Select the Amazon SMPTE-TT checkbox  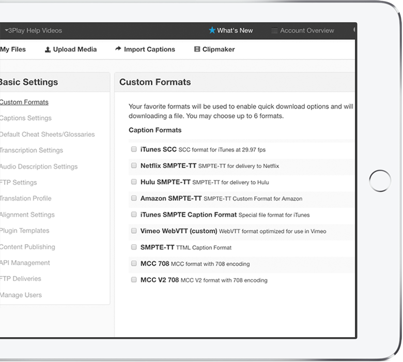pos(134,198)
